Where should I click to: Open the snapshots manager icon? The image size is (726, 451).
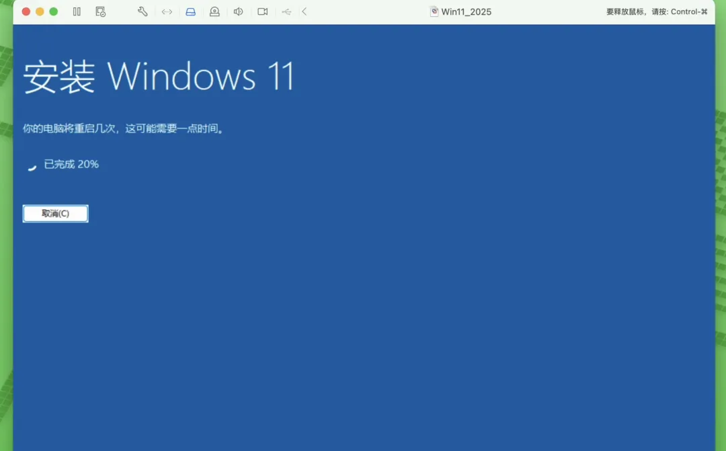point(100,11)
